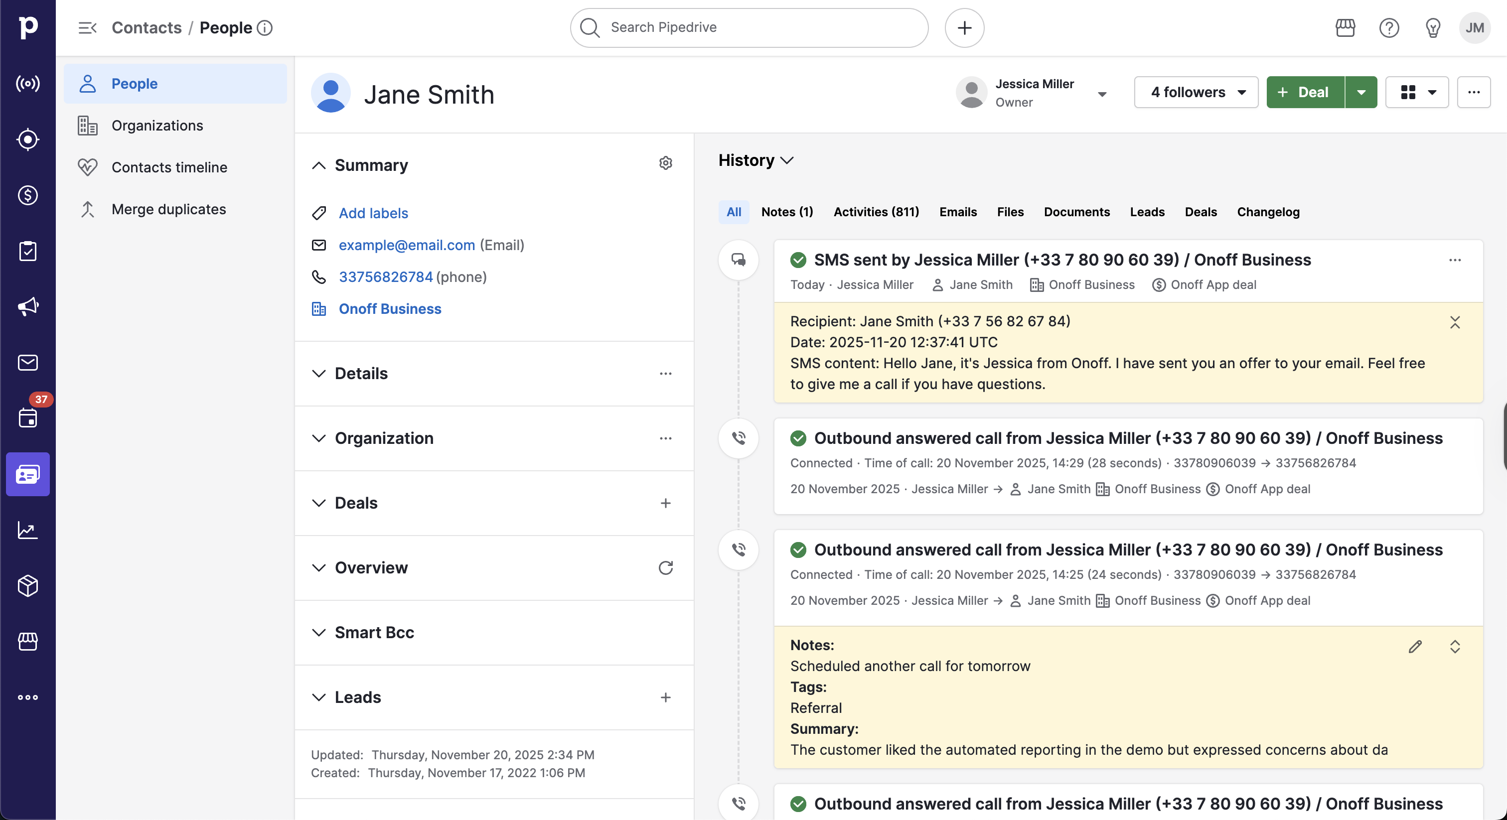Image resolution: width=1507 pixels, height=820 pixels.
Task: Open Contacts timeline menu item
Action: [x=175, y=167]
